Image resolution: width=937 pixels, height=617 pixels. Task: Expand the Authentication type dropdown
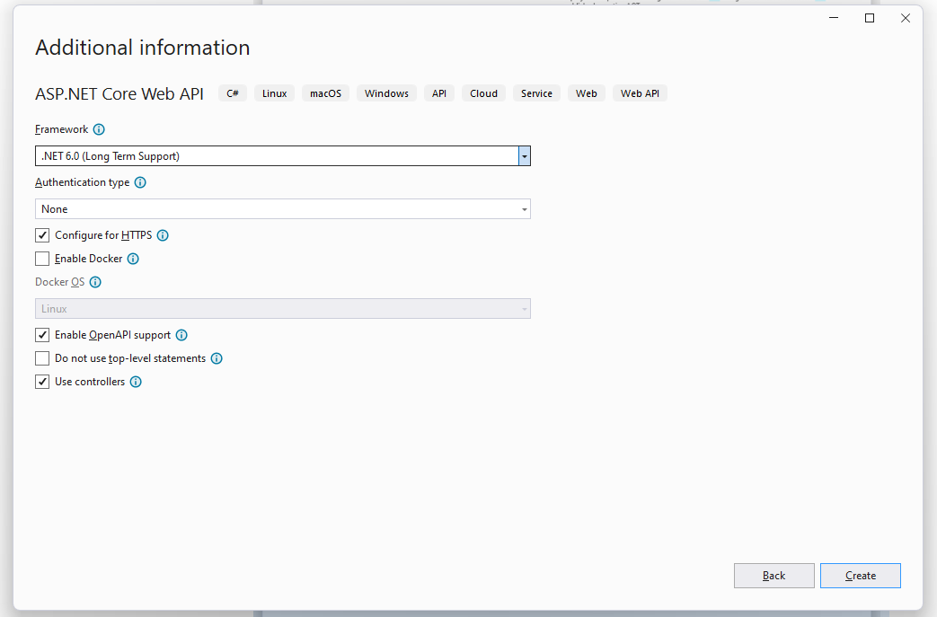524,208
